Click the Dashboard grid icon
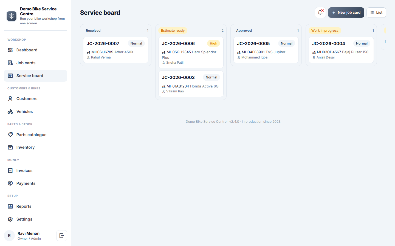The image size is (395, 246). tap(10, 50)
